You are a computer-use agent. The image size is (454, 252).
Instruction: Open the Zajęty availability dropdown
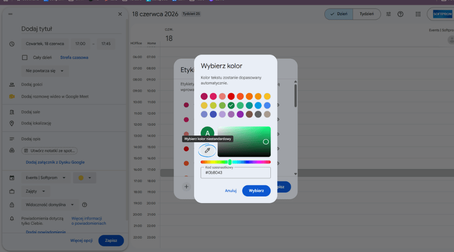coord(36,191)
